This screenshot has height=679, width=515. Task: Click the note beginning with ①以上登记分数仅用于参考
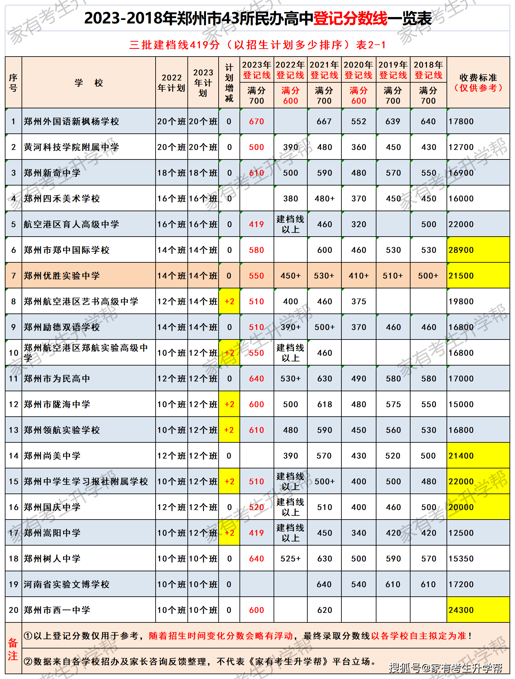pyautogui.click(x=248, y=636)
